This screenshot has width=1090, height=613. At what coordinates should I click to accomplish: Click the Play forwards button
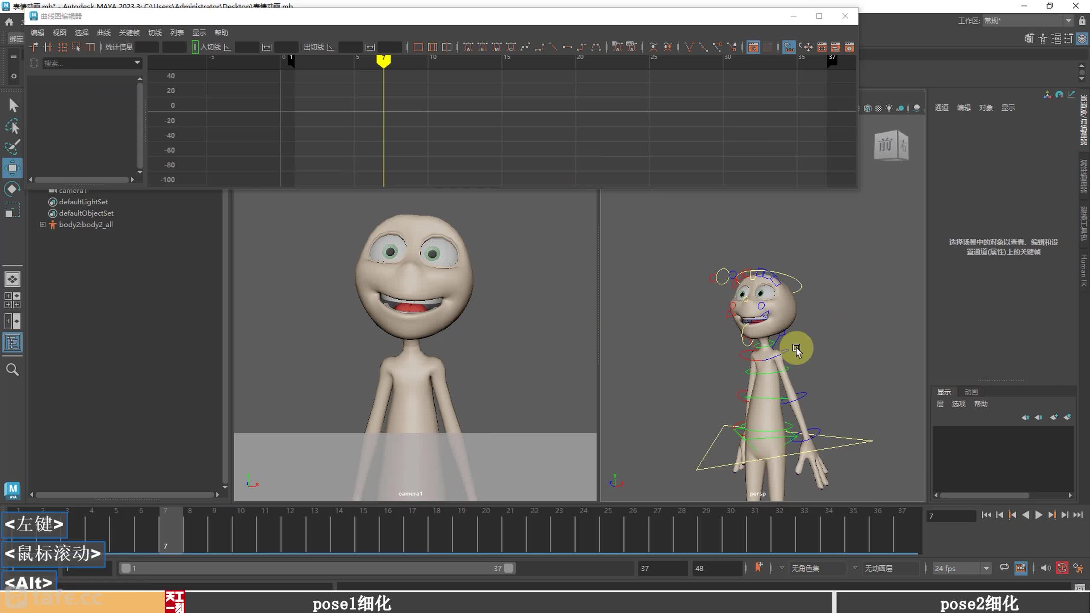point(1038,515)
